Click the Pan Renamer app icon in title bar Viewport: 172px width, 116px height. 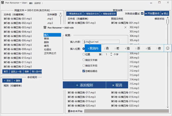(2, 2)
